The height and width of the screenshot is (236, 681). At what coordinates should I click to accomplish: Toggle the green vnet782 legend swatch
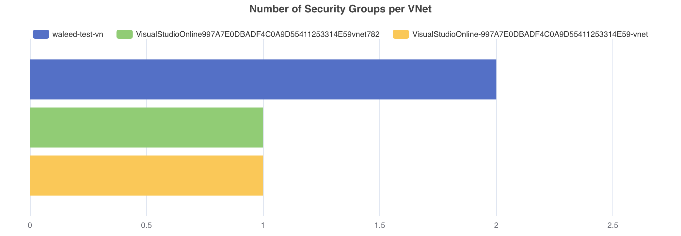(x=125, y=34)
